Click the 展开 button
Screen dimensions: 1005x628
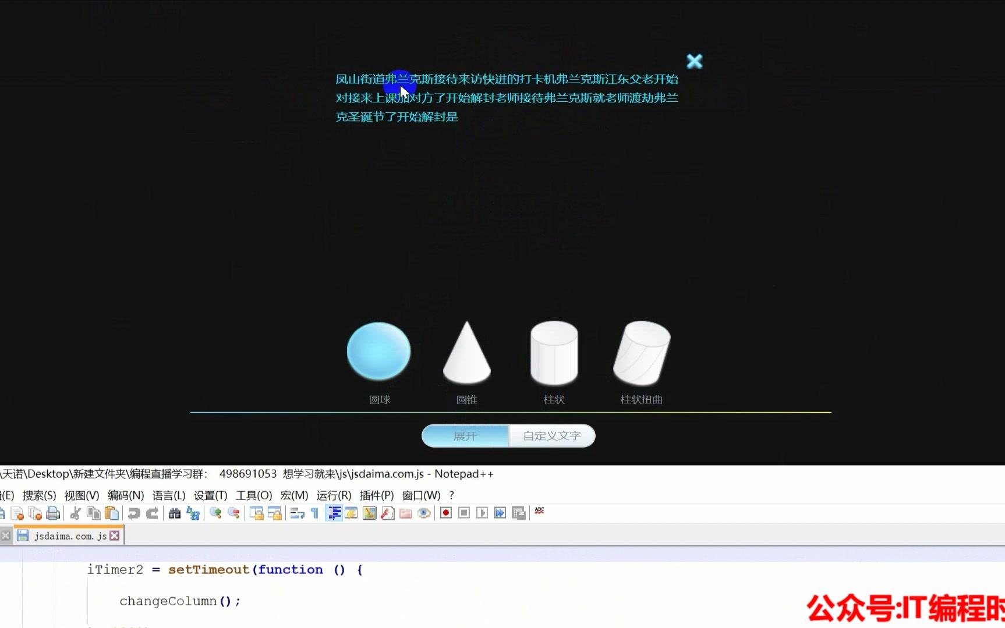(x=464, y=435)
